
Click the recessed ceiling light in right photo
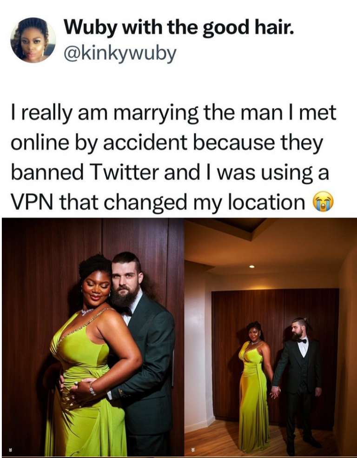point(251,266)
